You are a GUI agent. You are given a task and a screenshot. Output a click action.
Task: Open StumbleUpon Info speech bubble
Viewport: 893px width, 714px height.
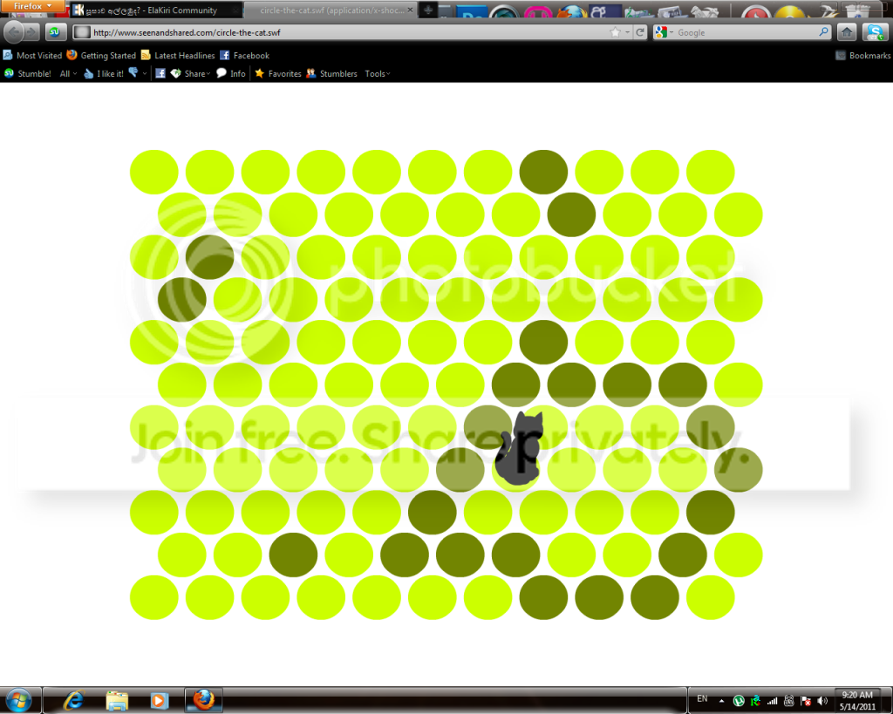[x=230, y=73]
